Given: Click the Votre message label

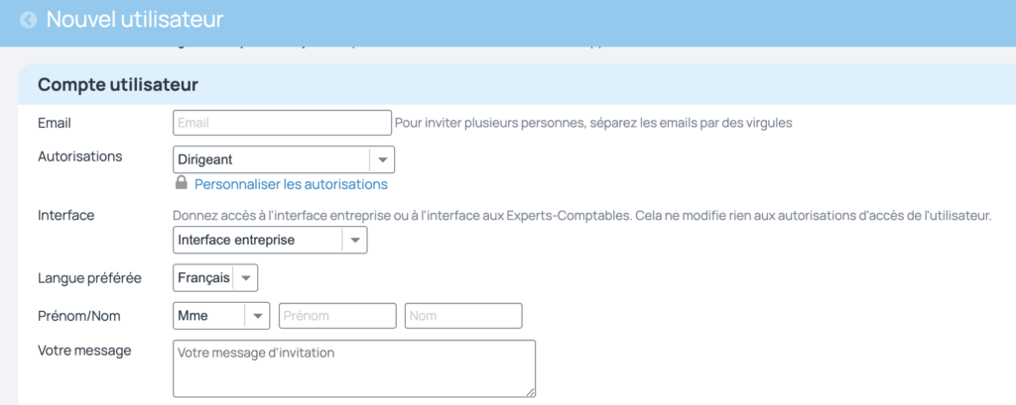Looking at the screenshot, I should coord(84,351).
